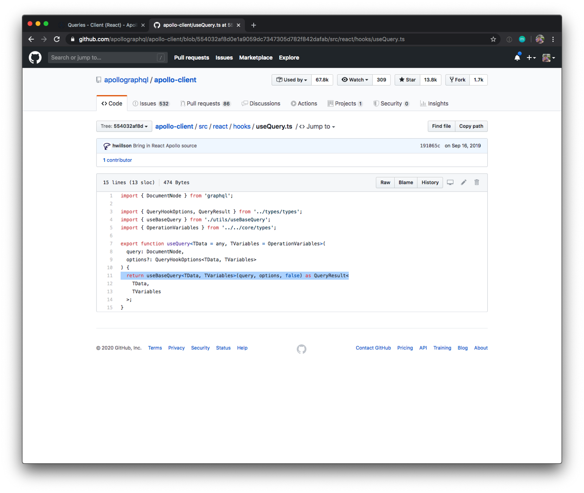The image size is (584, 493).
Task: Close the Queries - Client (React) tab
Action: 143,25
